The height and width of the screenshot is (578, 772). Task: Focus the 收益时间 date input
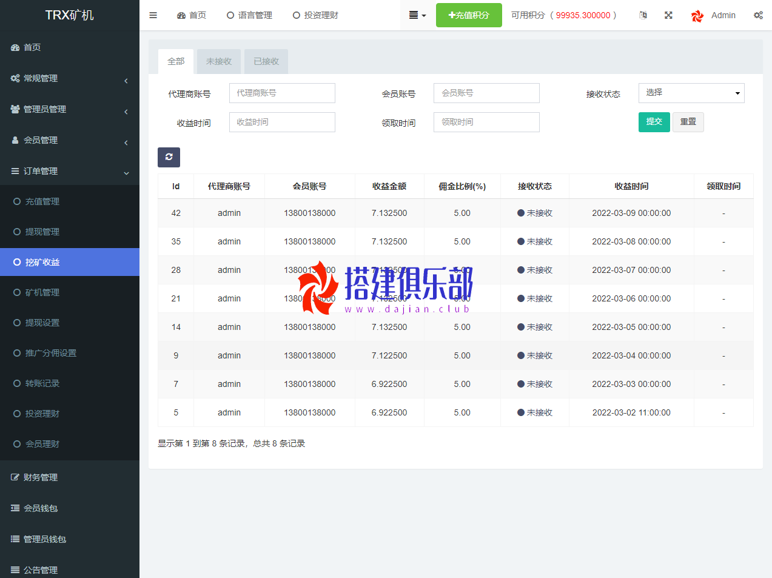(282, 122)
